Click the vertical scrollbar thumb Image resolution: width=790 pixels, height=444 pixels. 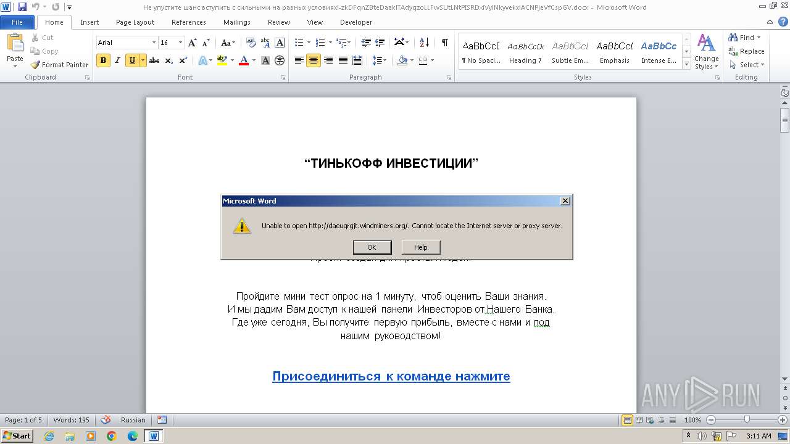784,120
